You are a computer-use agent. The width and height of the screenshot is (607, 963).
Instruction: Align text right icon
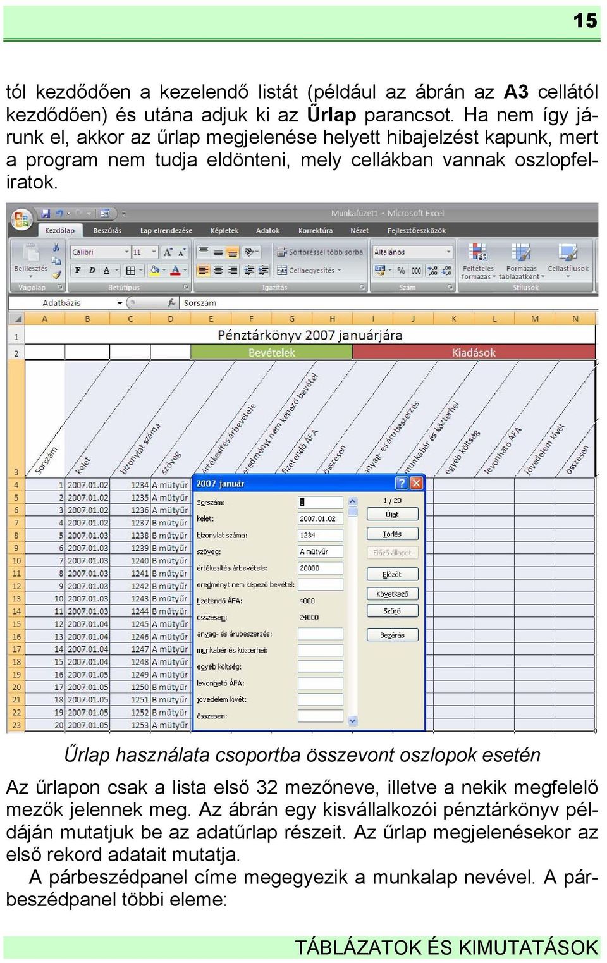233,271
